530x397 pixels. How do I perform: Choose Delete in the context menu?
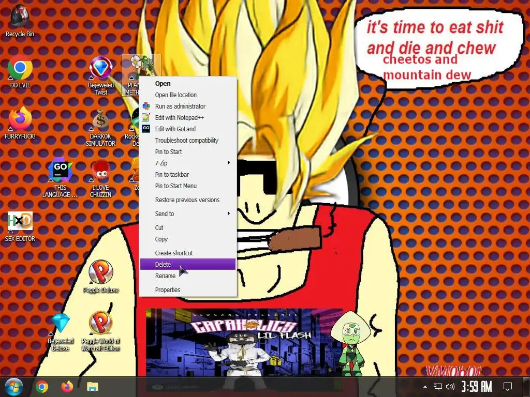(x=188, y=264)
